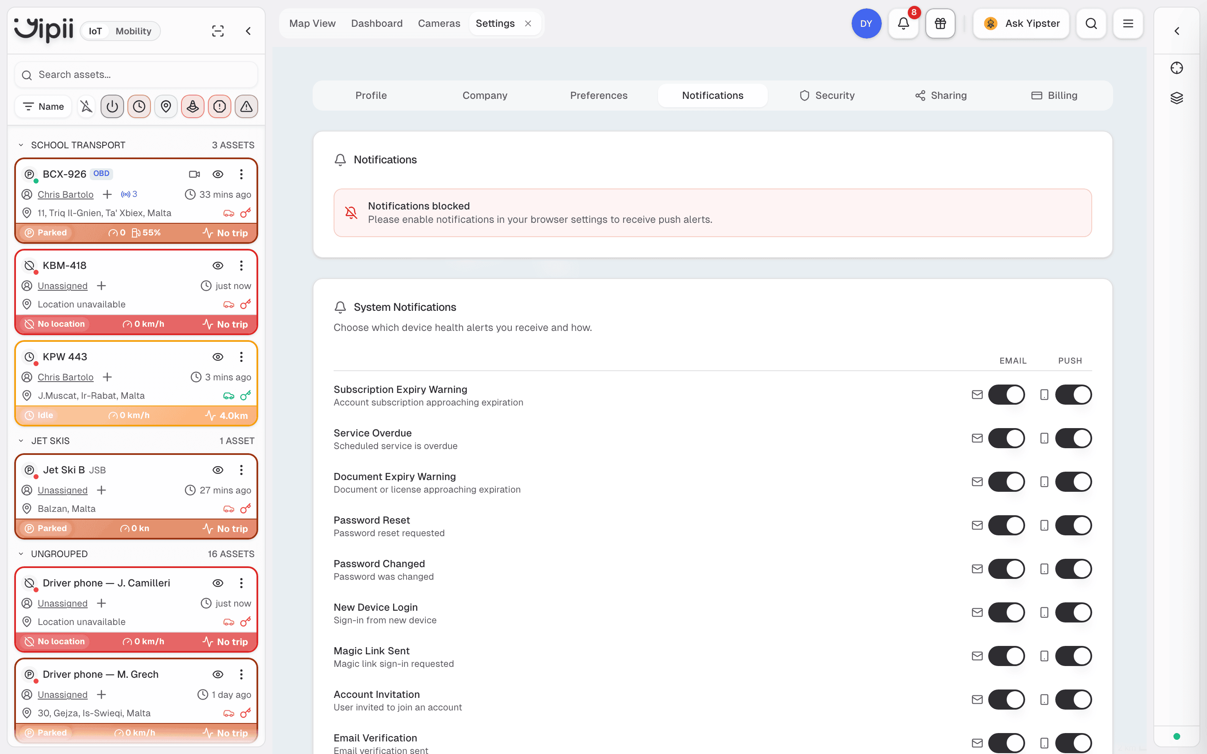
Task: Open the three-dot menu for Jet Ski B
Action: [x=241, y=470]
